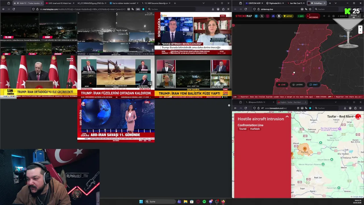
Task: Toggle the LAYERS panel on StrikeMap
Action: point(297,85)
